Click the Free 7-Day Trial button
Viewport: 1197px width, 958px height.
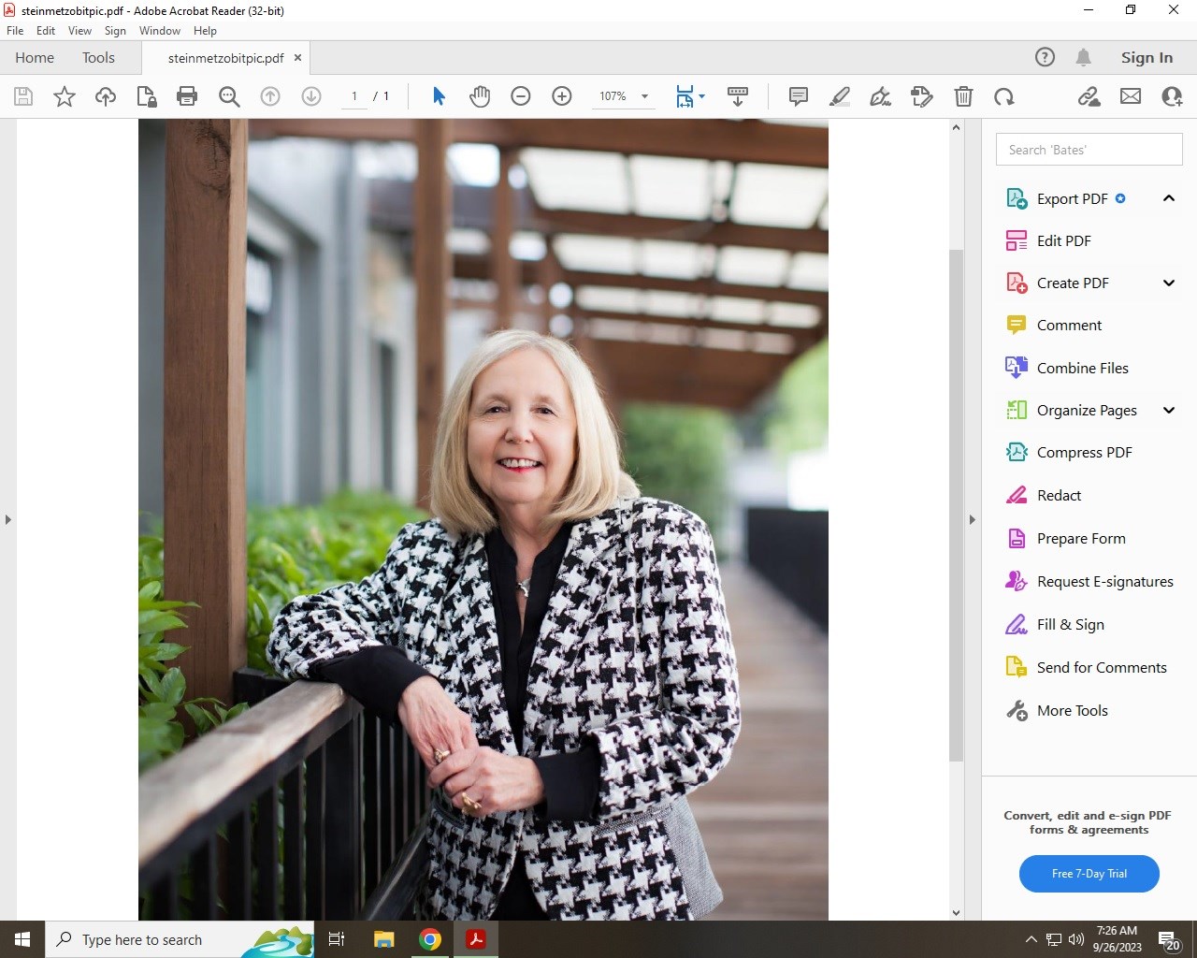click(1089, 874)
